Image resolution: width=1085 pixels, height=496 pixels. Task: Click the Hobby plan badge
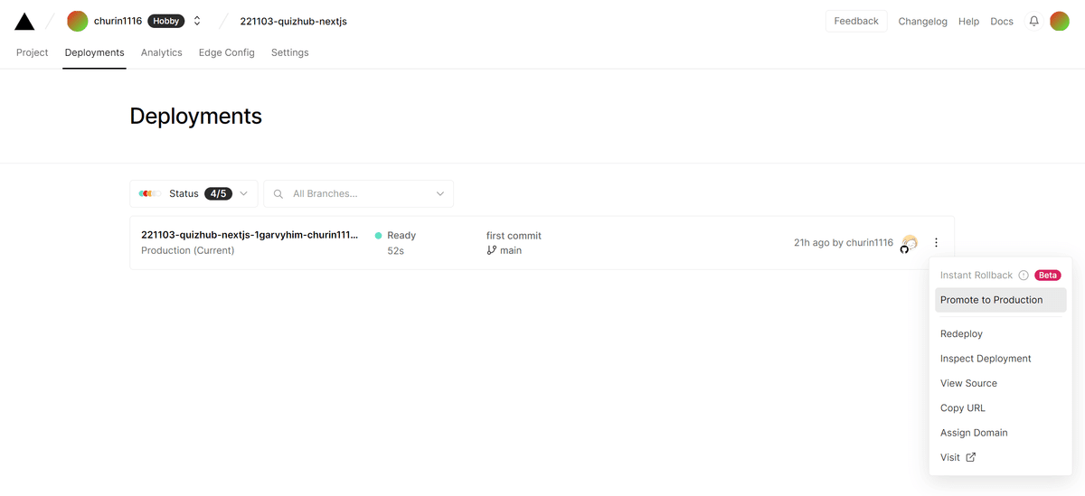click(x=165, y=21)
